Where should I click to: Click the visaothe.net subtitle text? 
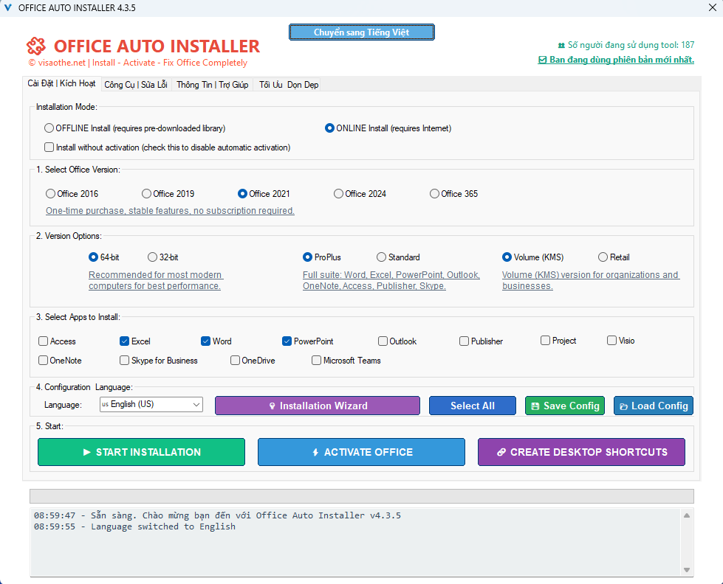138,63
